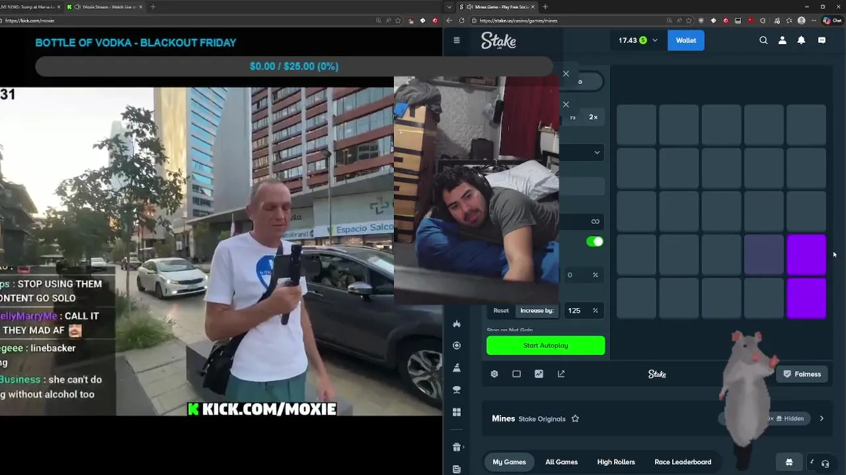Open new tab in Stake browser window
The width and height of the screenshot is (846, 475).
pyautogui.click(x=545, y=7)
